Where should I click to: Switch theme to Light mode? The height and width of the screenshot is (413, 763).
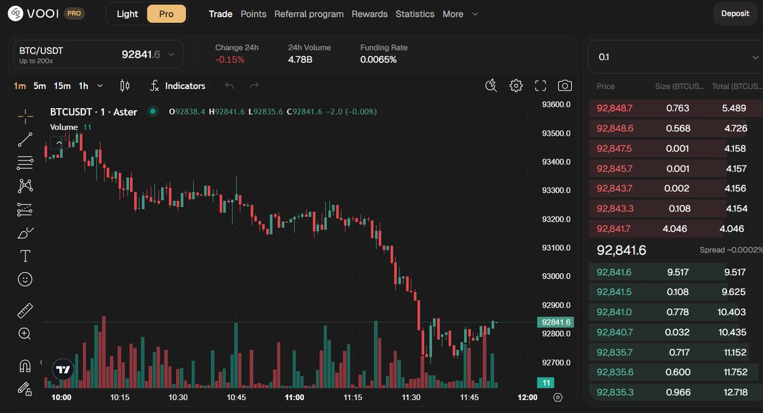[x=127, y=13]
